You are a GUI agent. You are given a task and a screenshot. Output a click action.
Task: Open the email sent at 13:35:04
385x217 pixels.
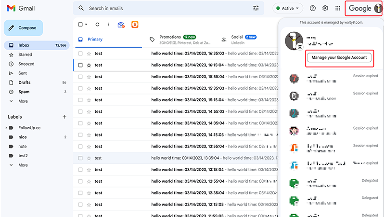176,158
